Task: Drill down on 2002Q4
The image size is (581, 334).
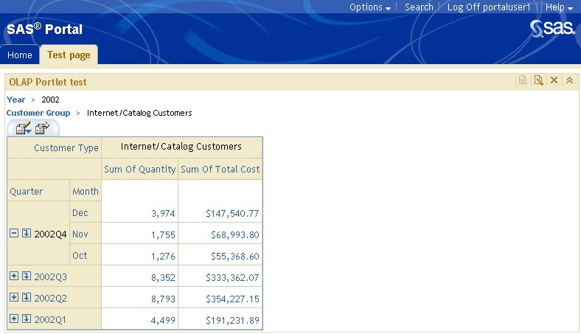Action: (27, 233)
